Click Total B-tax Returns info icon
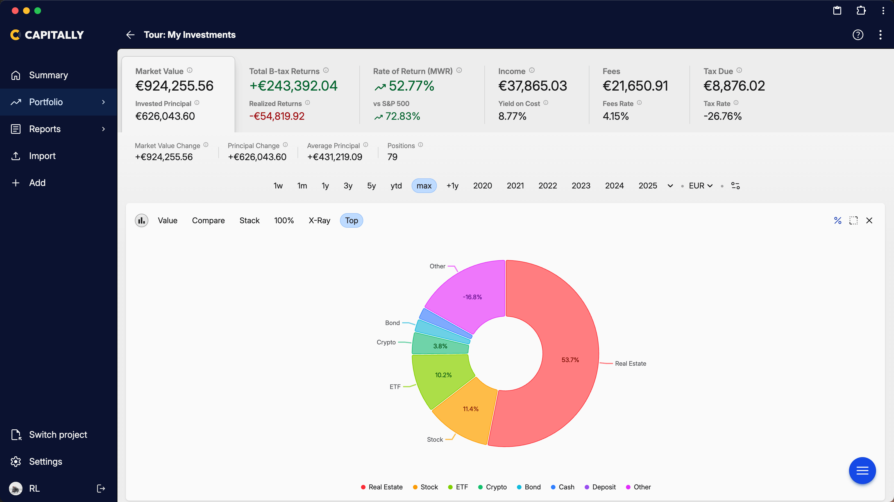The image size is (894, 502). [326, 70]
